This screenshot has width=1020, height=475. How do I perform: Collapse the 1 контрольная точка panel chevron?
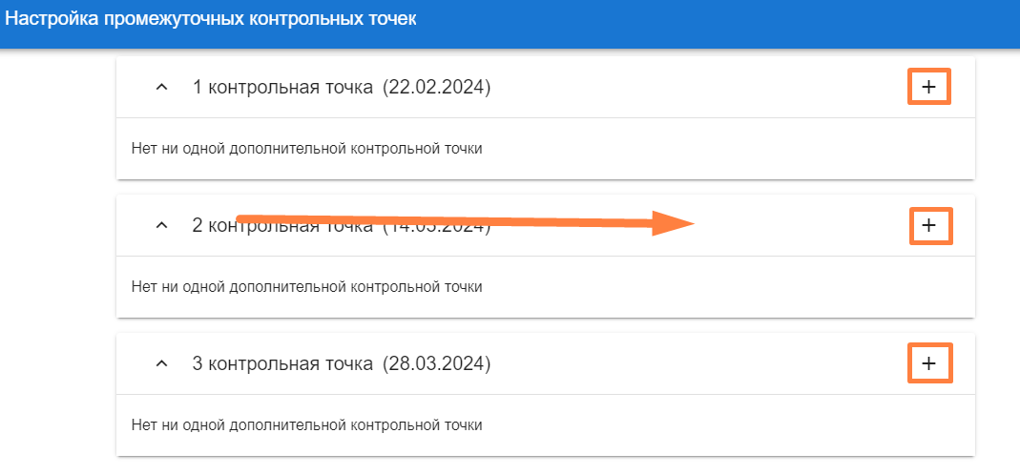(161, 88)
